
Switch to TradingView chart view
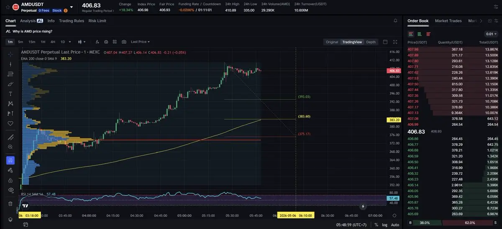click(352, 42)
